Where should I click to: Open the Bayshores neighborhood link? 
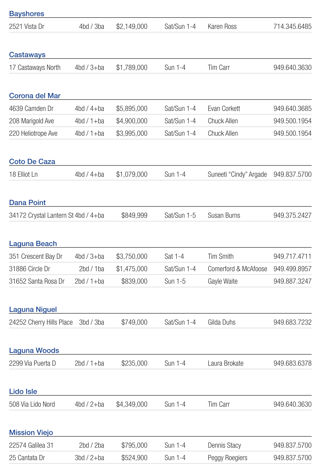[x=27, y=14]
